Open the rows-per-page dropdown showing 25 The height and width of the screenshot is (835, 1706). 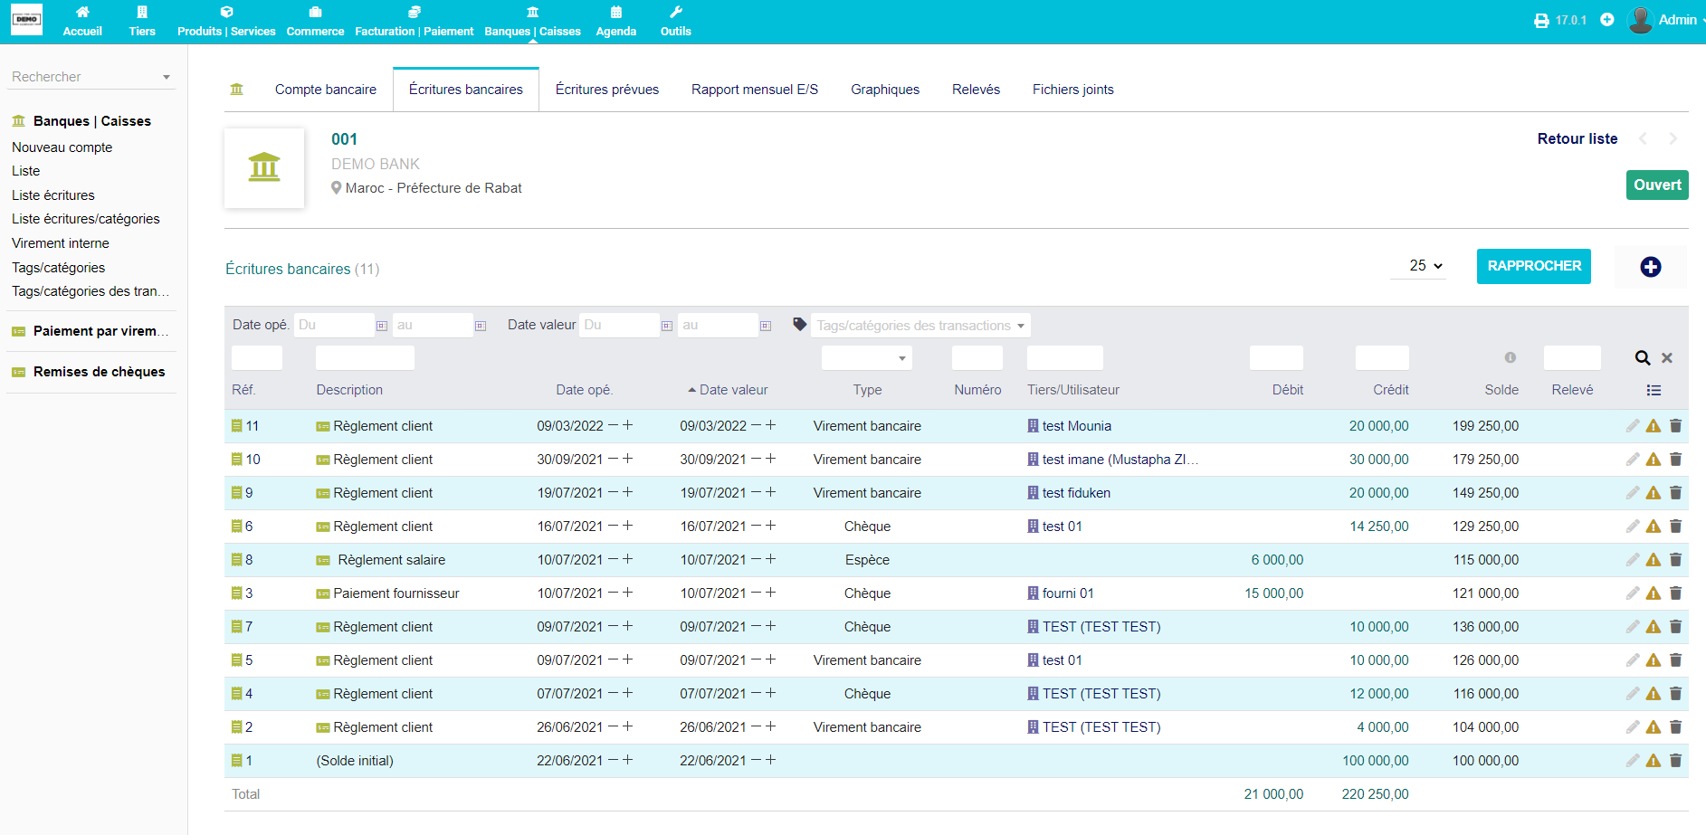[1425, 266]
